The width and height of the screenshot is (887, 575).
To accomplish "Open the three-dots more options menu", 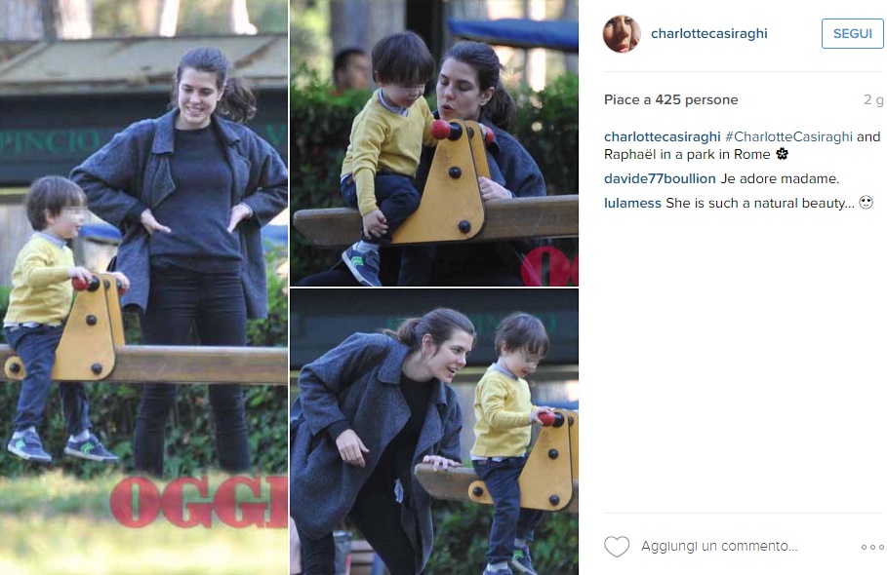I will (872, 547).
